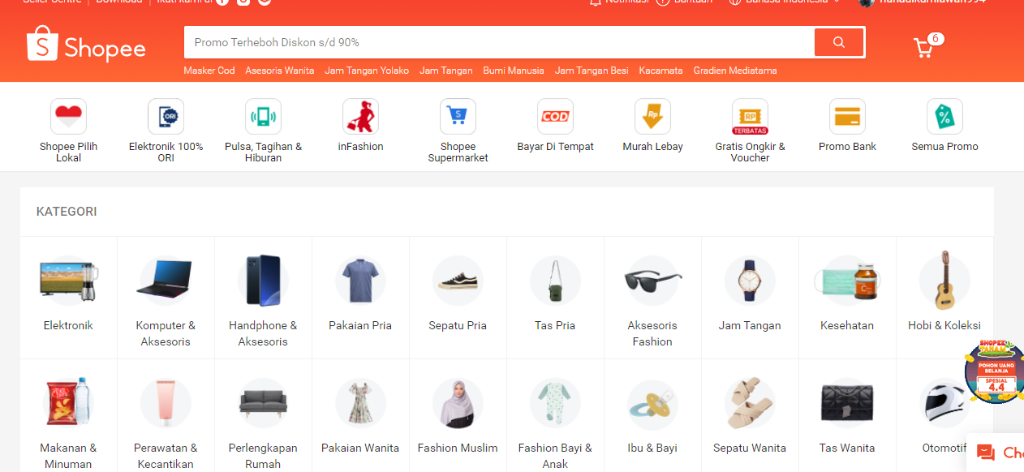This screenshot has height=472, width=1024.
Task: Open the Sepatu Wanita category
Action: 751,416
